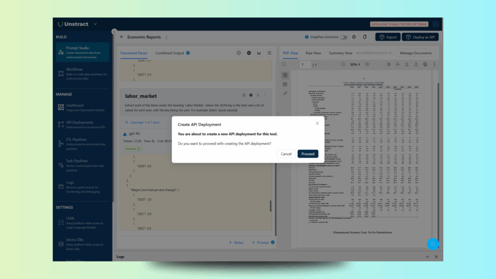The height and width of the screenshot is (279, 496).
Task: Open the Raw View tab
Action: coord(313,53)
